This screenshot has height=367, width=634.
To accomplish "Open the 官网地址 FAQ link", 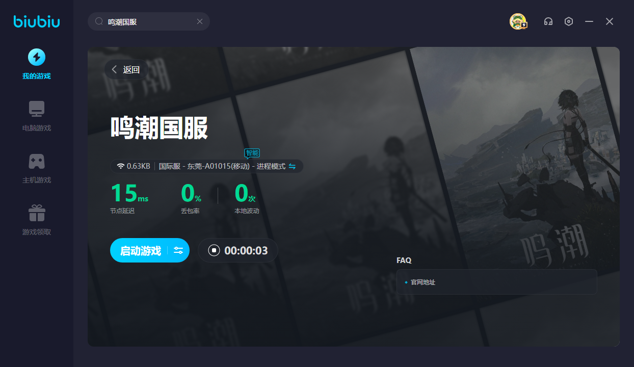I will (x=423, y=282).
